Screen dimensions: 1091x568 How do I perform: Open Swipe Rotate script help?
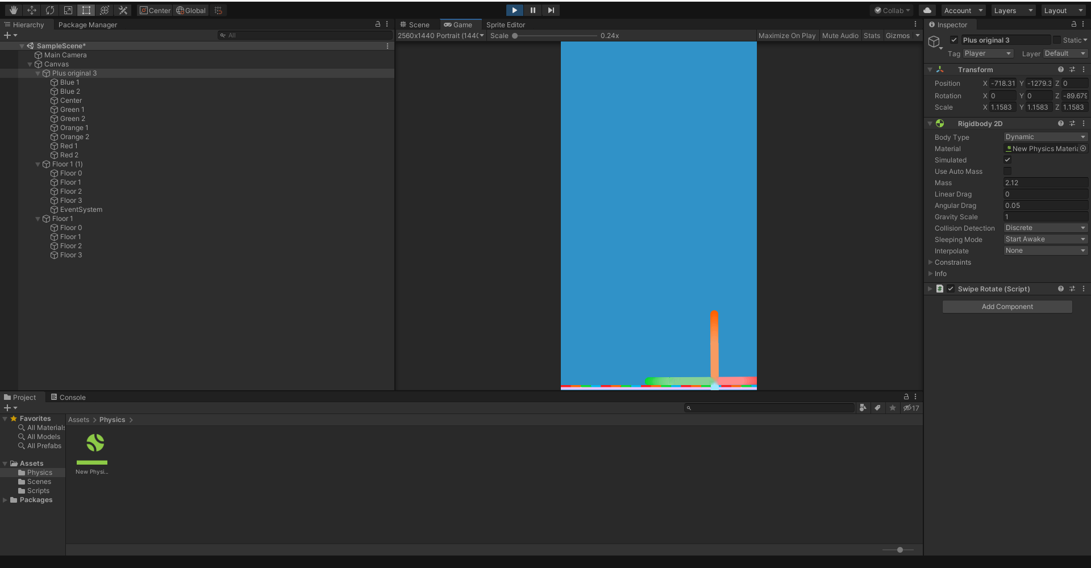tap(1061, 289)
